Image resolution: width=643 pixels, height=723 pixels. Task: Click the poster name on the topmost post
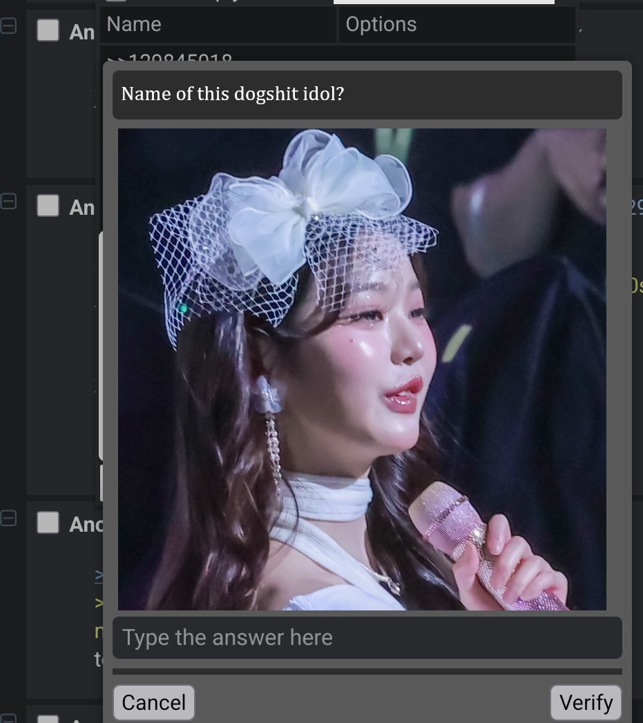81,32
